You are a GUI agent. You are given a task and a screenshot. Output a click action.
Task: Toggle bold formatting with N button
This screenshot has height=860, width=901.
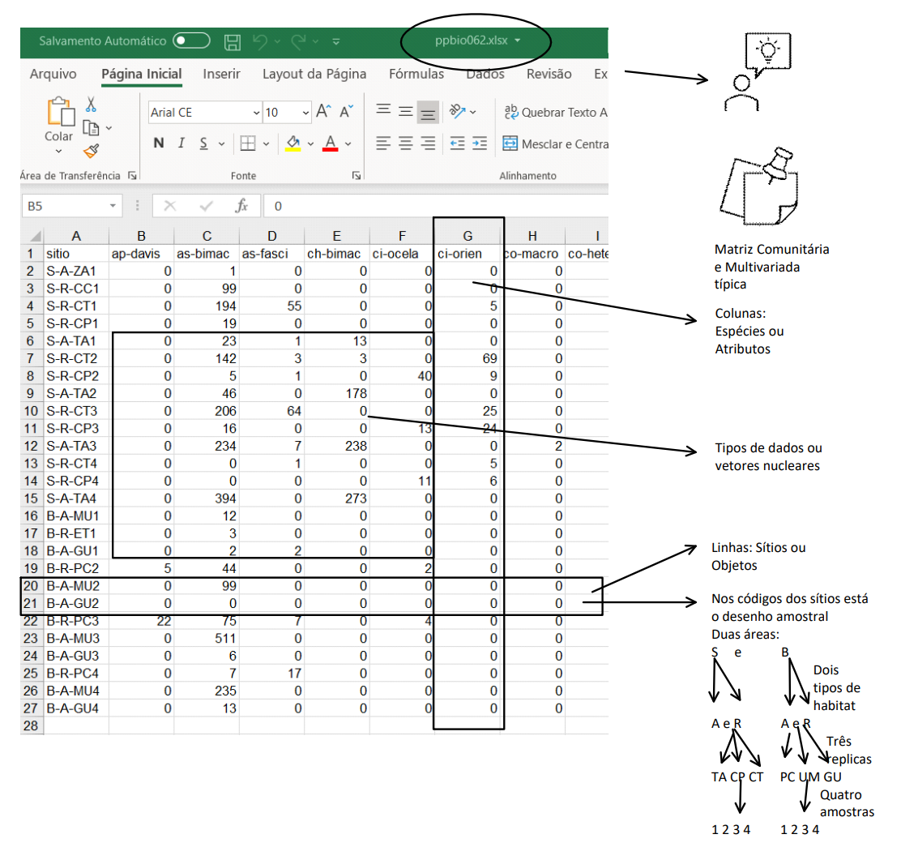159,143
